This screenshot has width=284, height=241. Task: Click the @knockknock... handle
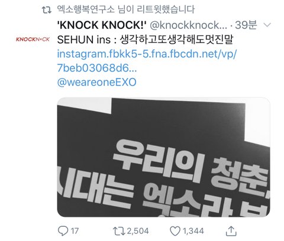click(188, 25)
